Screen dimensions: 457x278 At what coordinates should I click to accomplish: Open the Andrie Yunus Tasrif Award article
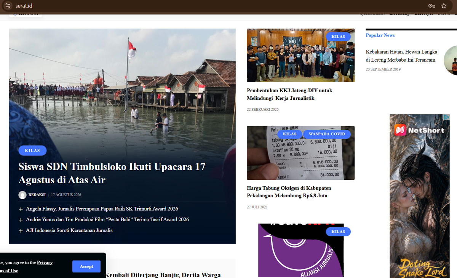point(107,219)
